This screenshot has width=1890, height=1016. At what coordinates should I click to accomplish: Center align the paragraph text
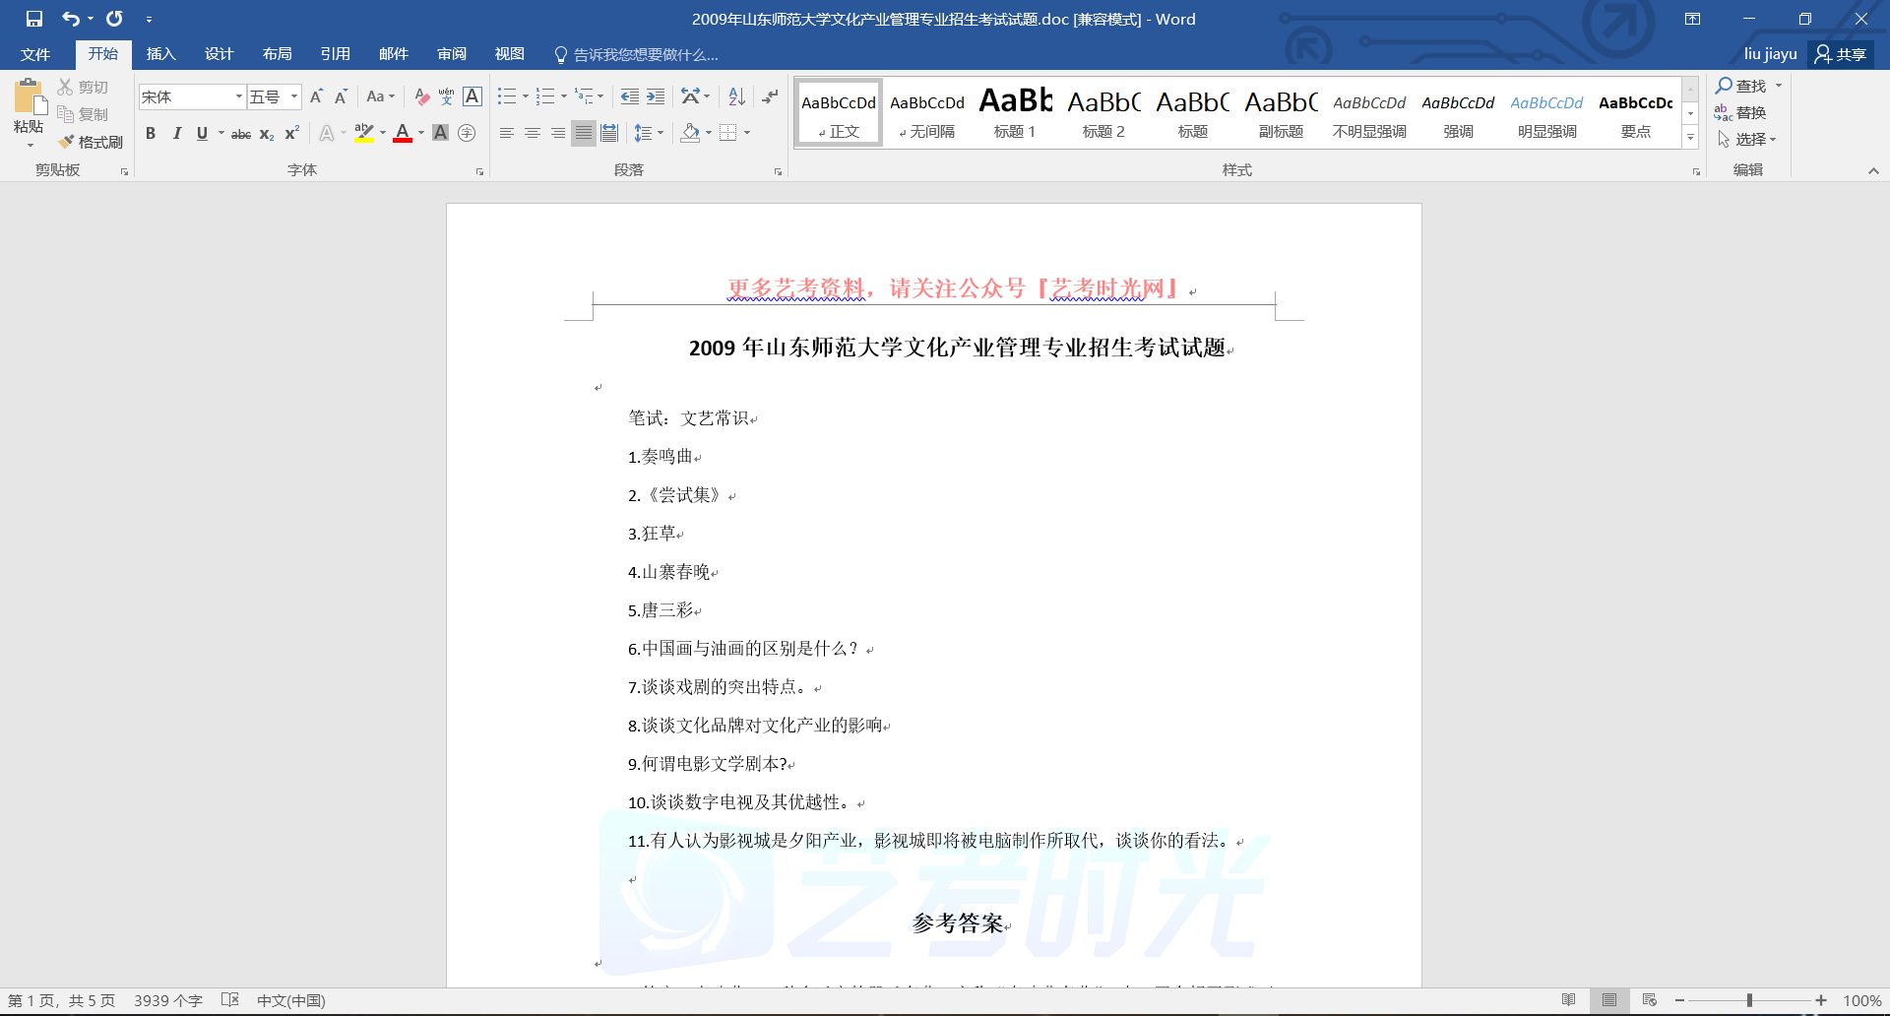coord(532,134)
